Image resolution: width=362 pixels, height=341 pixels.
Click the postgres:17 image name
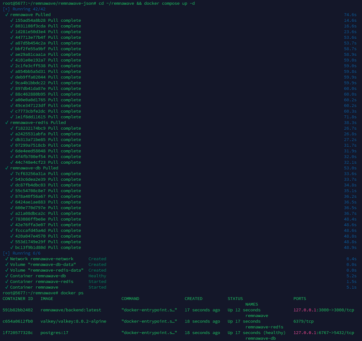54,333
